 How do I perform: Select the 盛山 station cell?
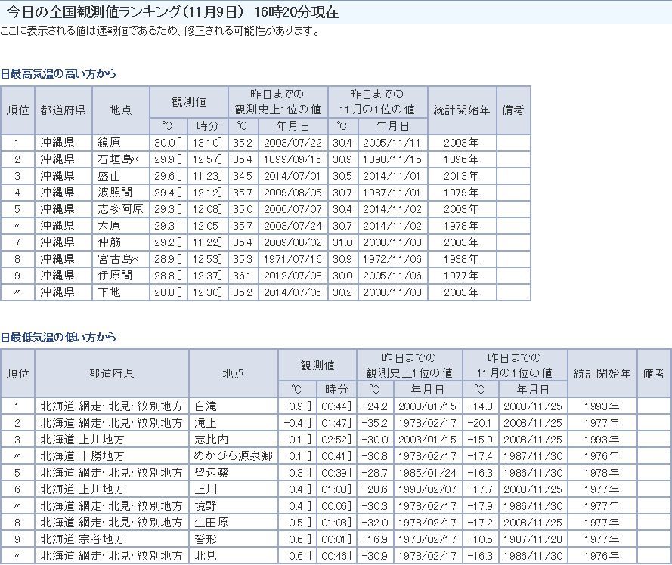tap(109, 176)
